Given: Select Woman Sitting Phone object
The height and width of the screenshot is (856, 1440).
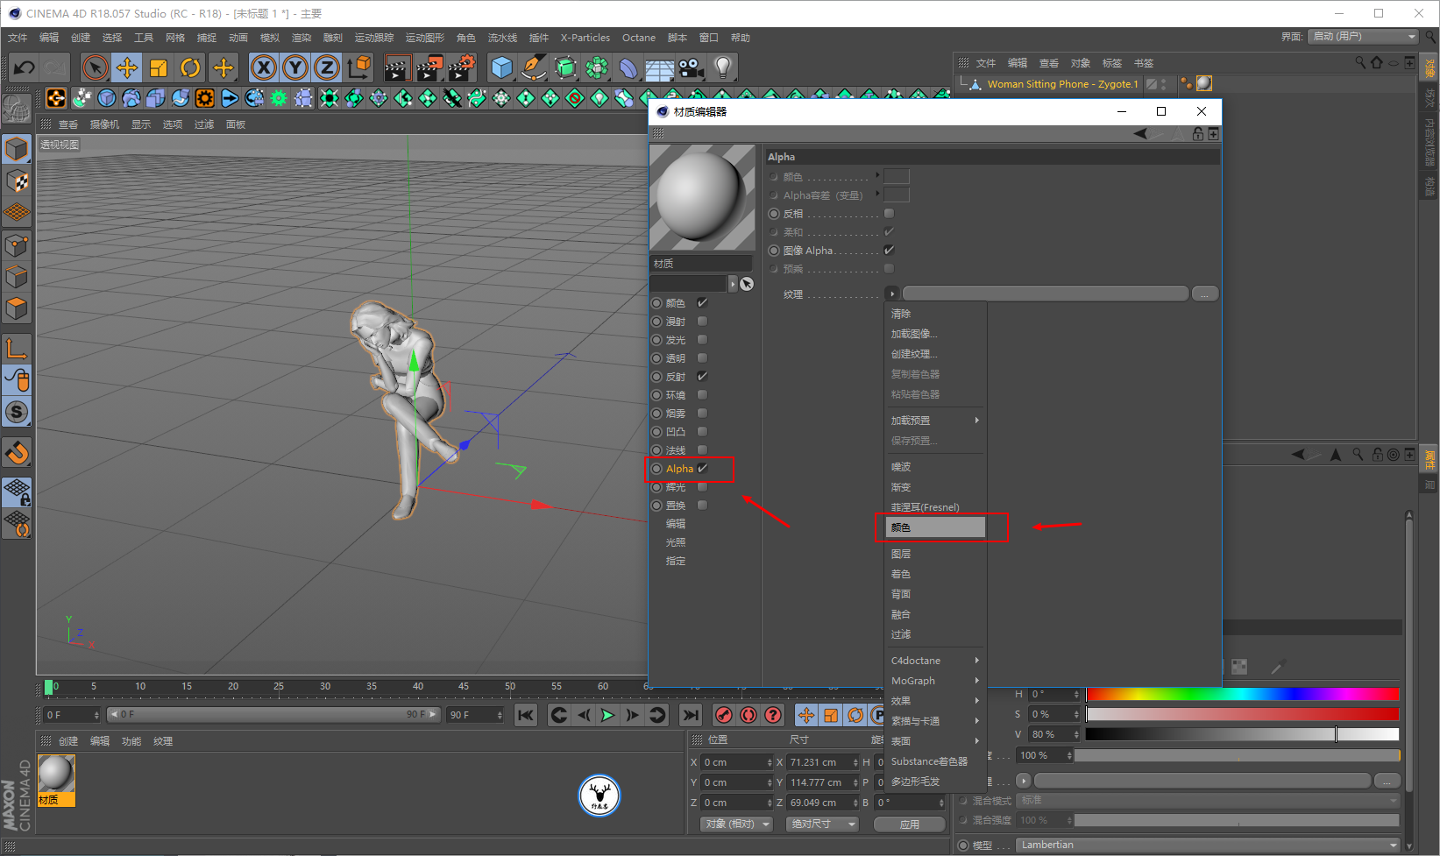Looking at the screenshot, I should click(x=1062, y=84).
